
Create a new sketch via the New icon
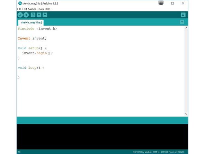click(x=33, y=15)
